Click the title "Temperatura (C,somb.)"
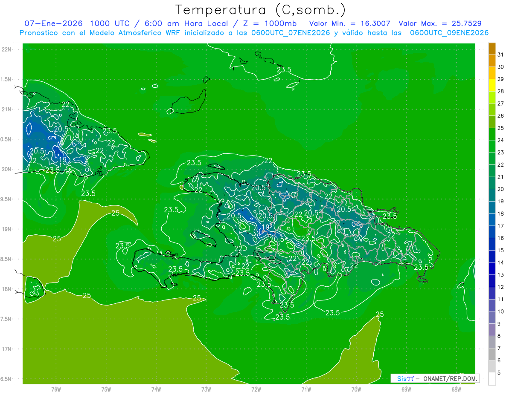Screen dimensions: 512x395 click(260, 10)
